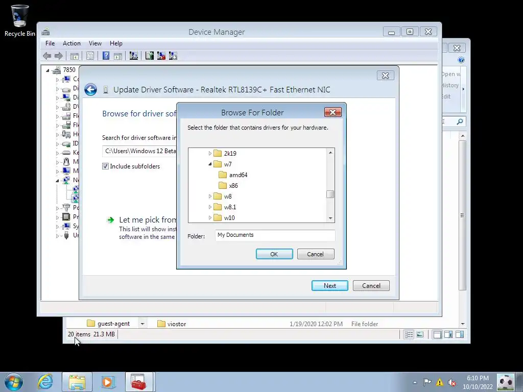Click OK in Browse For Folder
This screenshot has height=392, width=523.
point(274,254)
